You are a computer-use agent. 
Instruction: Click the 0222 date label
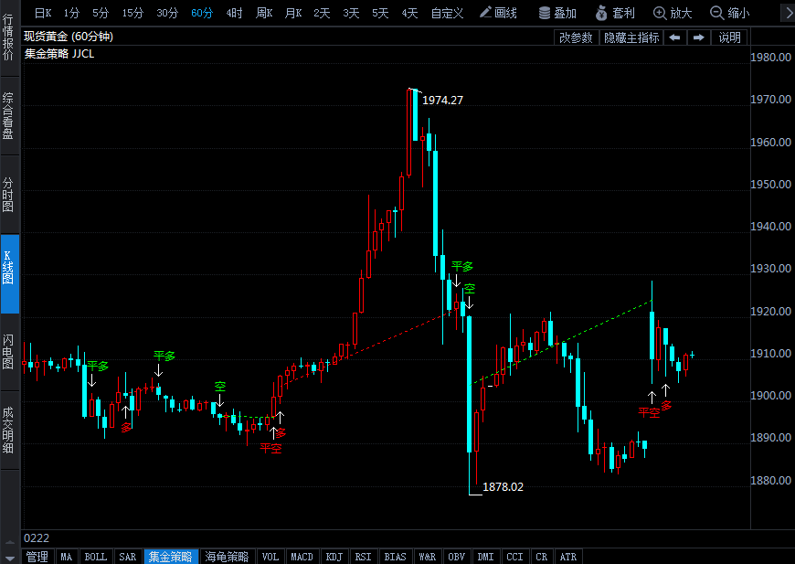pyautogui.click(x=37, y=538)
